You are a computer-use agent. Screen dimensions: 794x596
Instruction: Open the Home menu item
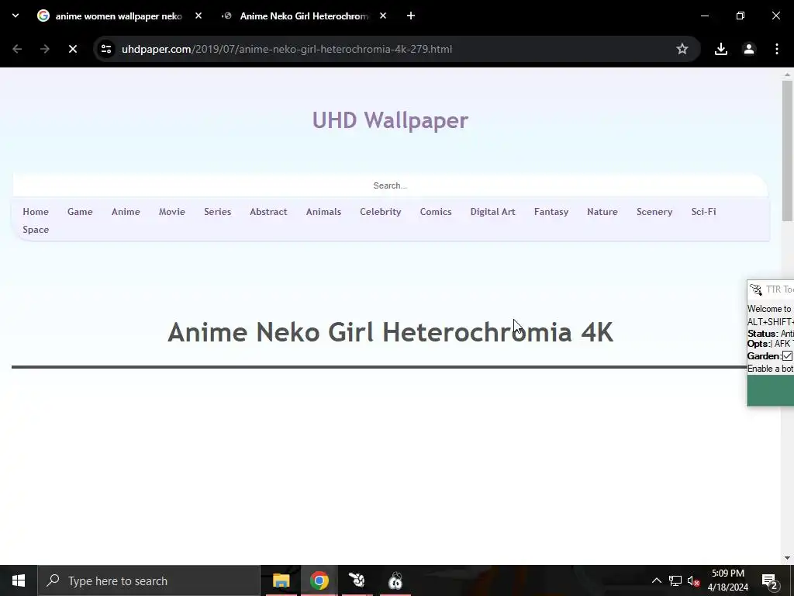[x=36, y=212]
